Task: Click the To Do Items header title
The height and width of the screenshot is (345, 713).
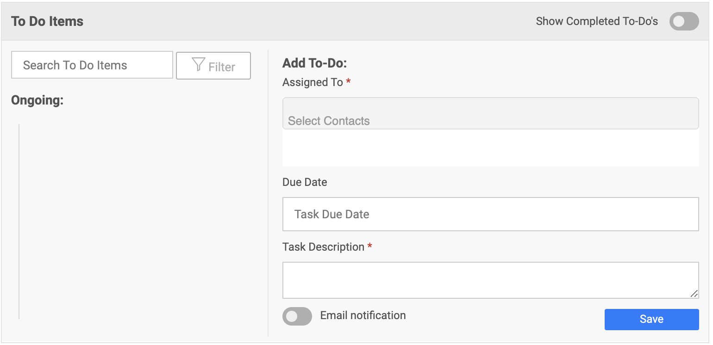Action: coord(47,21)
